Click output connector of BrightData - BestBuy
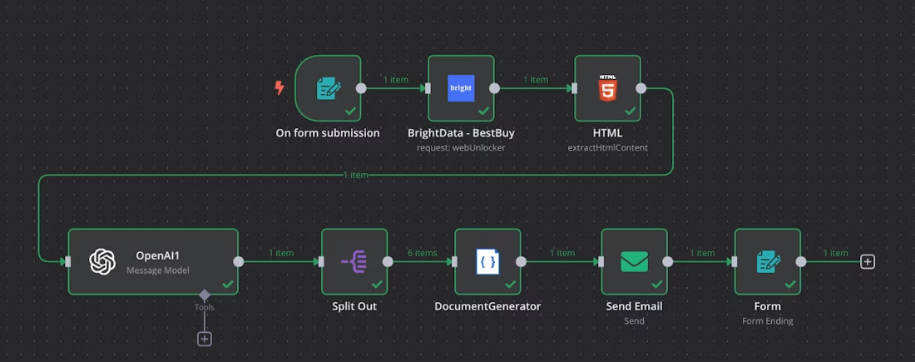Screen dimensions: 915x362 click(x=494, y=88)
